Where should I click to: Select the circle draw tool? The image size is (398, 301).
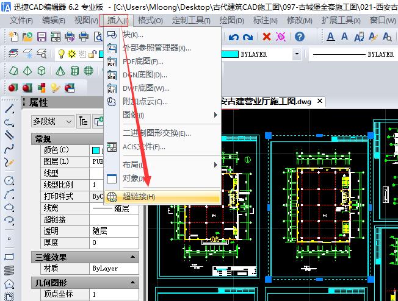pos(9,180)
